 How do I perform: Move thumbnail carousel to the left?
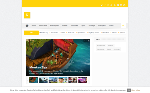point(27,80)
